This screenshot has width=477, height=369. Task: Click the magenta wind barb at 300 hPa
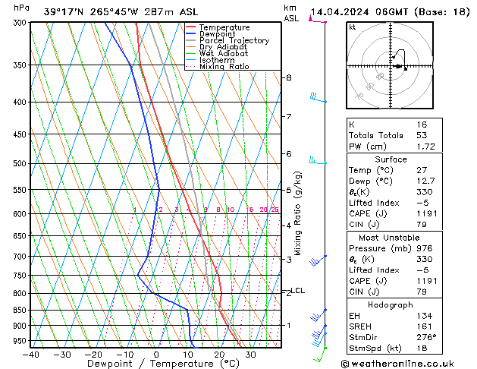click(317, 20)
